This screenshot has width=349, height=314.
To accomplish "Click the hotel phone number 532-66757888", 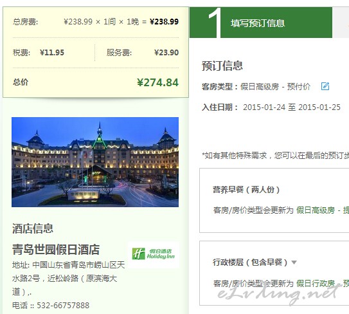I will 63,305.
